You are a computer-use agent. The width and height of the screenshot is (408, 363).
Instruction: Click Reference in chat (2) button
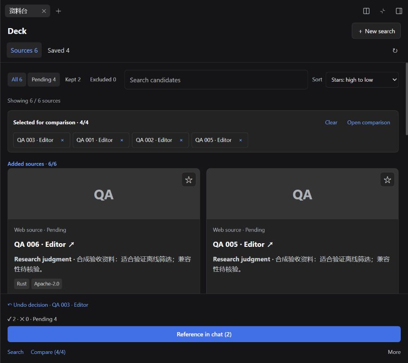click(x=204, y=334)
